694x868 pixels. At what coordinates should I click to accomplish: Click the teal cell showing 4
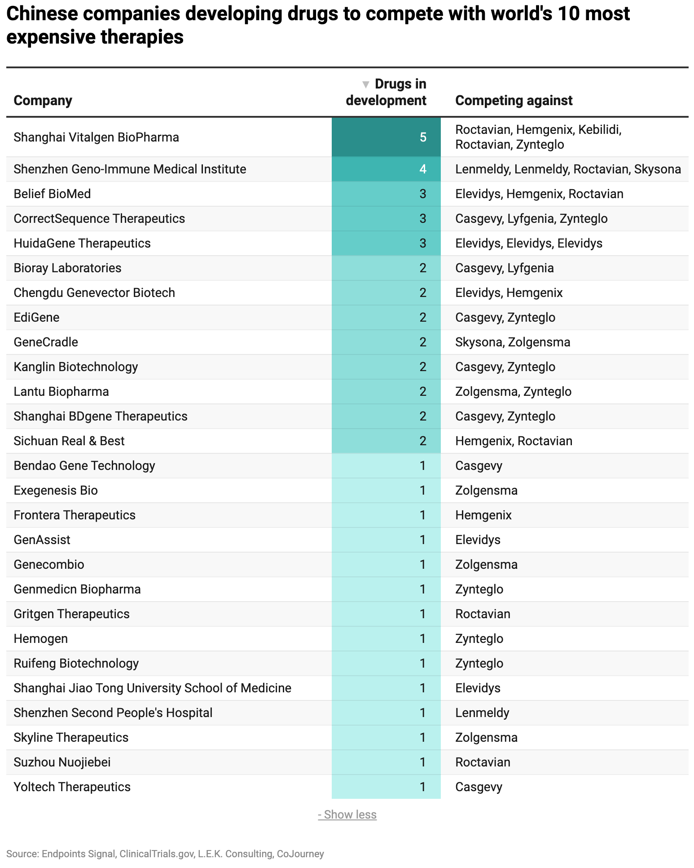(386, 169)
